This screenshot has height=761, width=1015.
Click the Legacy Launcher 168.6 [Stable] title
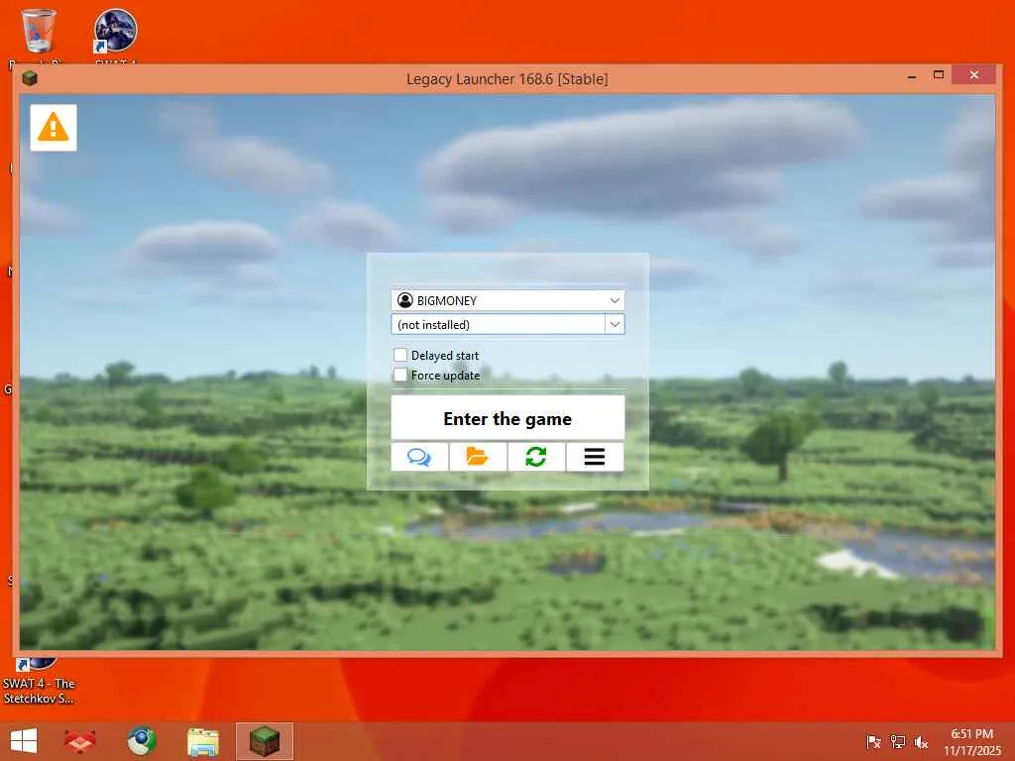coord(507,79)
